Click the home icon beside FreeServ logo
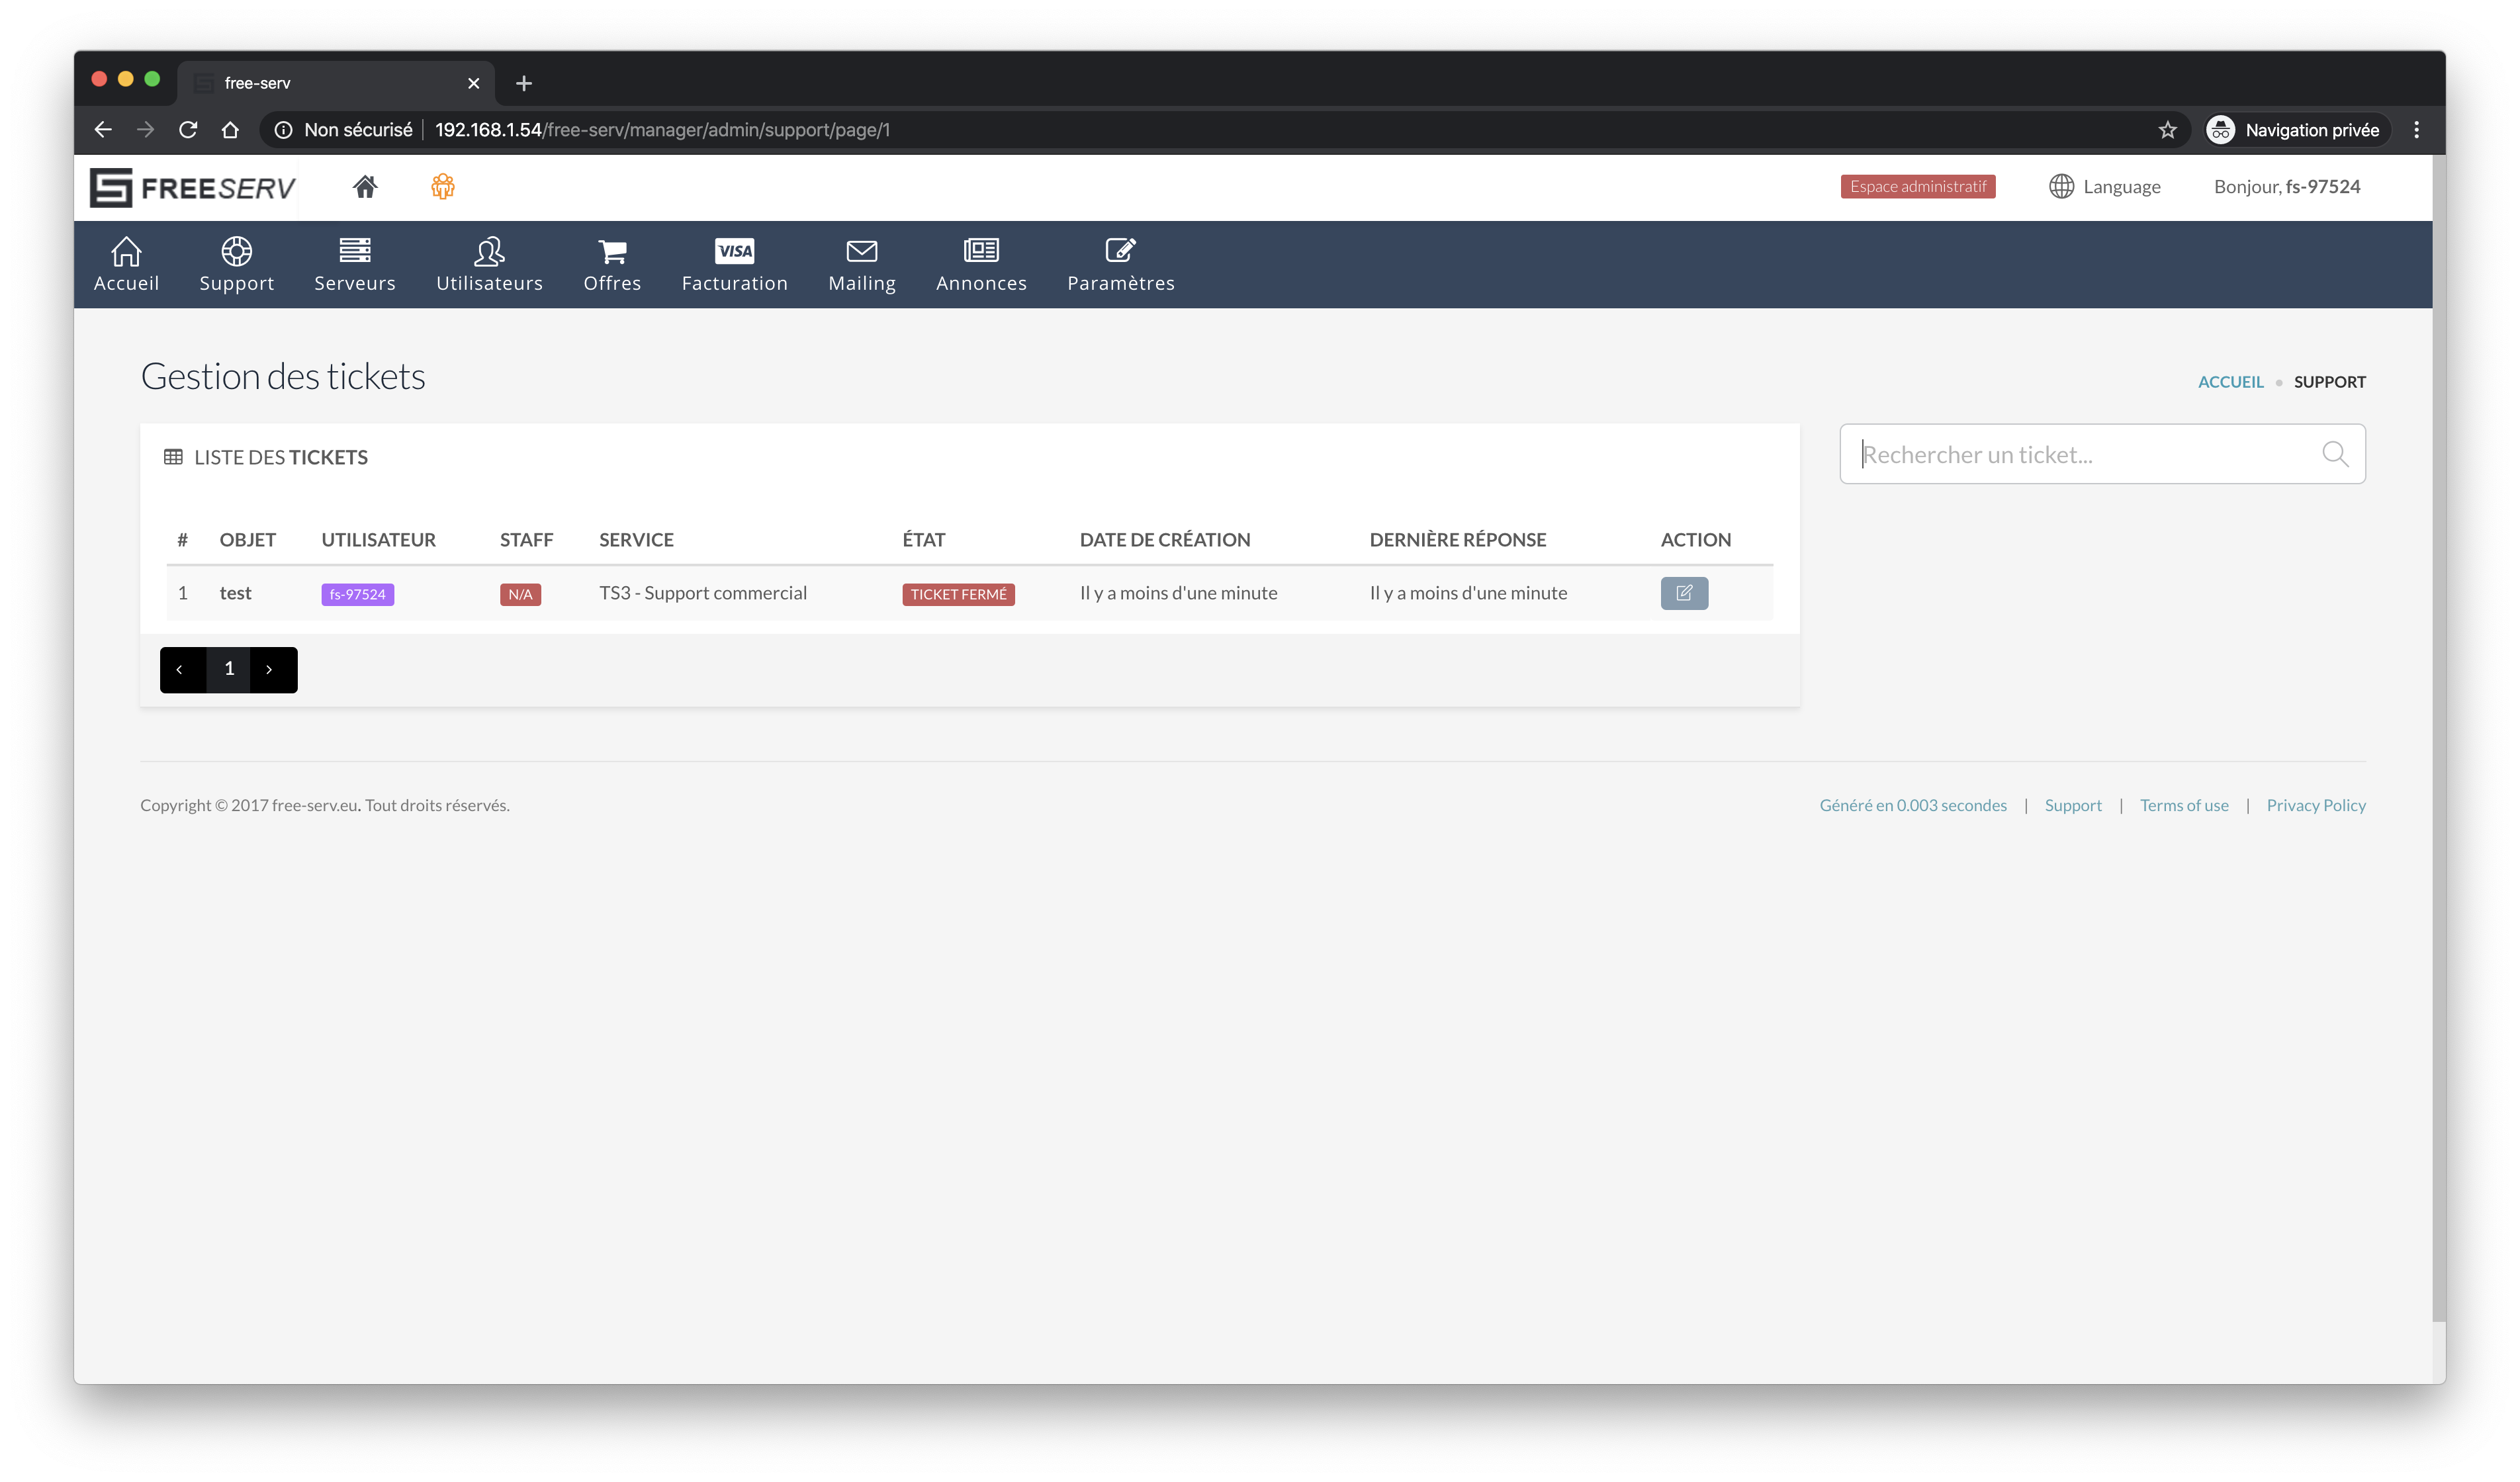 (364, 187)
